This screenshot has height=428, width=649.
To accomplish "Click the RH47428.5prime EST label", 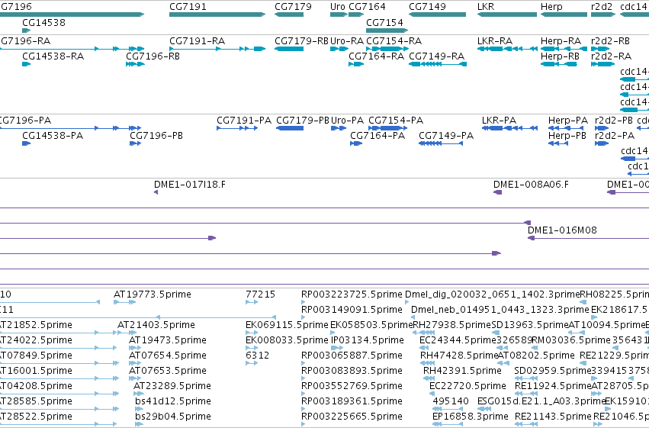I will 459,356.
